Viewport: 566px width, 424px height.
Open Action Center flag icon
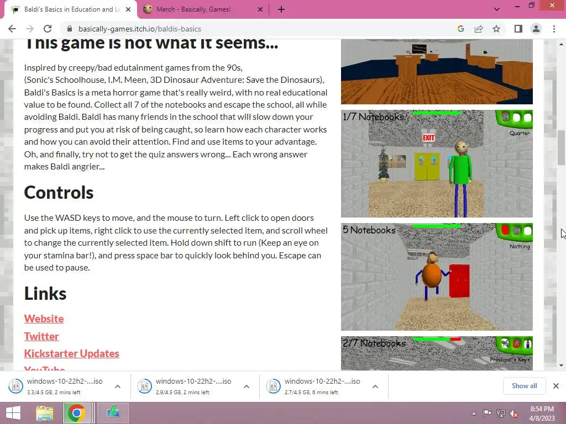click(487, 414)
